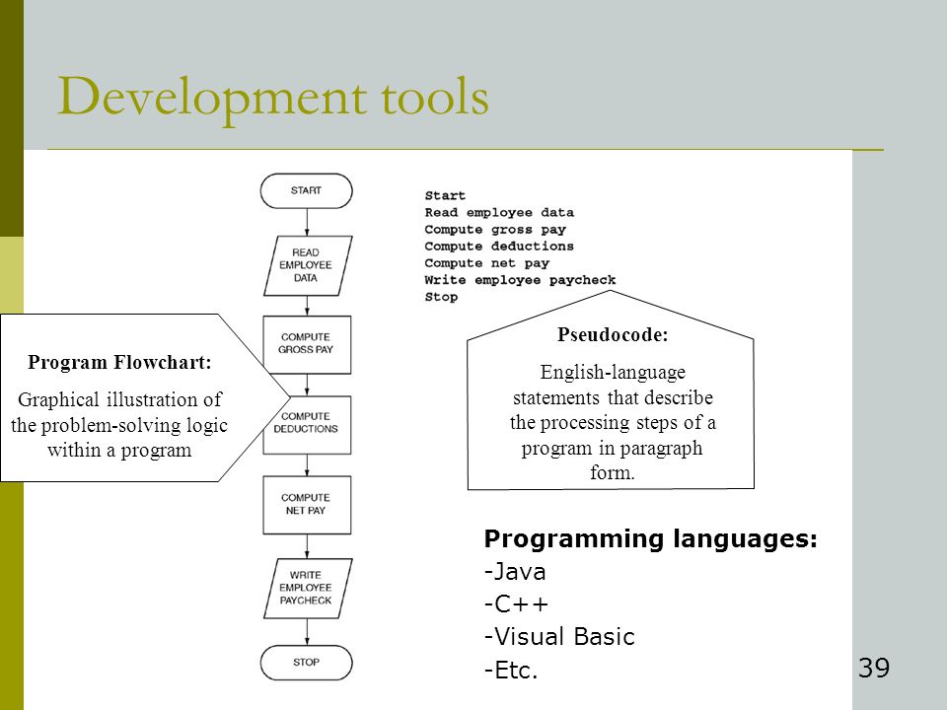This screenshot has width=947, height=710.
Task: Click 'within a program' text line
Action: (119, 451)
